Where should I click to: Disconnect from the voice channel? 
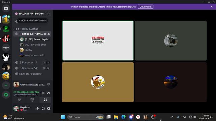click(49, 93)
